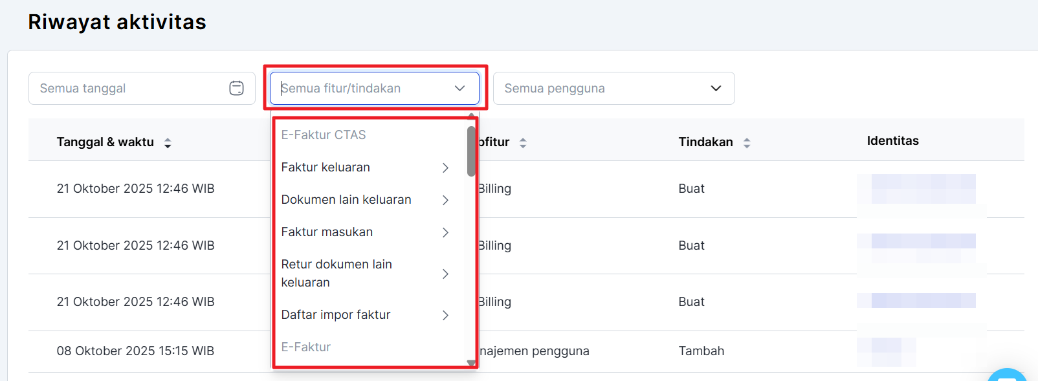Expand Dokumen lain keluaran chevron
The width and height of the screenshot is (1038, 381).
click(445, 201)
